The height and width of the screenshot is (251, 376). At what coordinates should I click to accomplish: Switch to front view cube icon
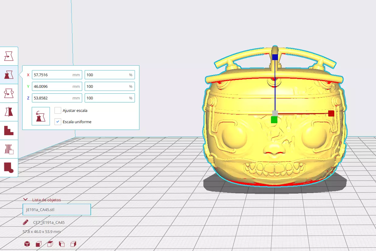click(39, 244)
